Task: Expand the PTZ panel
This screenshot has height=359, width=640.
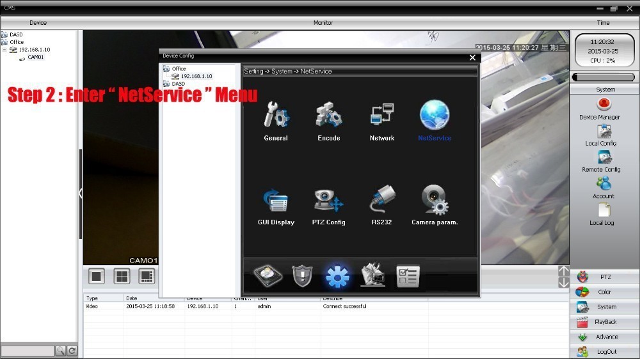Action: coord(605,277)
